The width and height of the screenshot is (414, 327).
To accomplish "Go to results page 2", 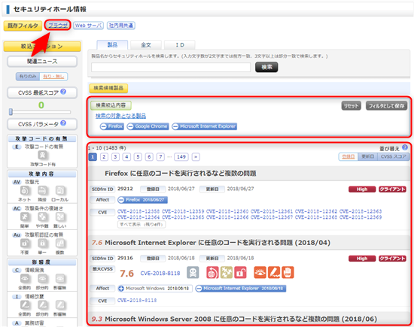I will pyautogui.click(x=104, y=157).
